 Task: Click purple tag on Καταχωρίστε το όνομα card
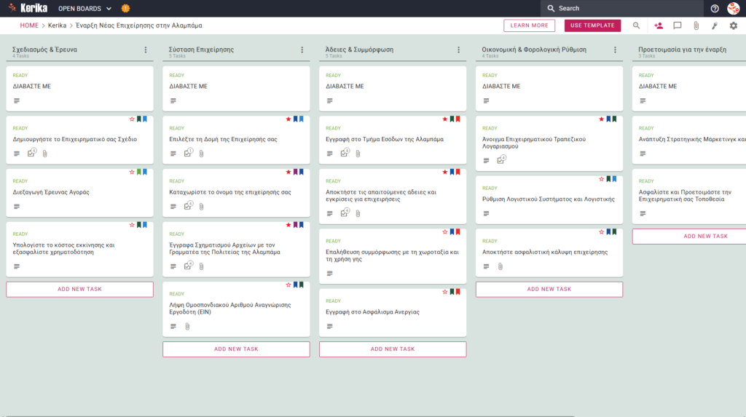pos(296,172)
